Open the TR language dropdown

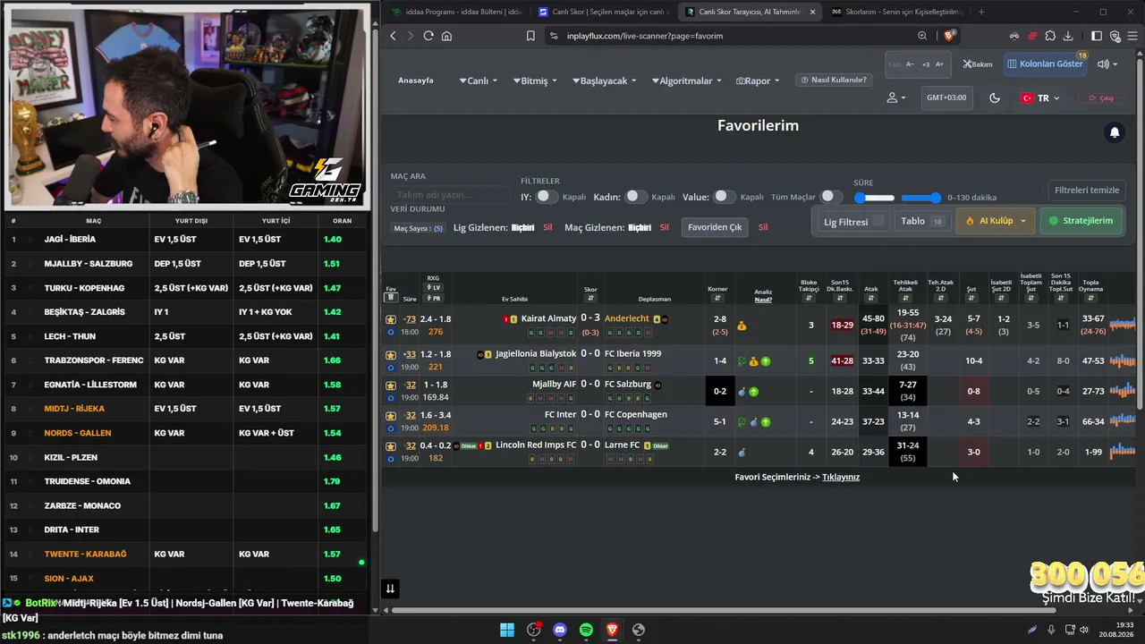pos(1040,98)
